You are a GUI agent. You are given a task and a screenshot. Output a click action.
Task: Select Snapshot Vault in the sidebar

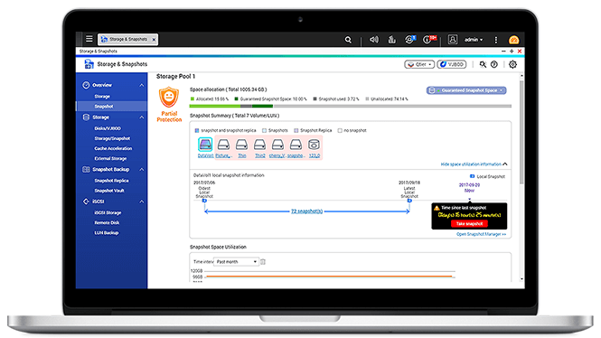coord(109,191)
